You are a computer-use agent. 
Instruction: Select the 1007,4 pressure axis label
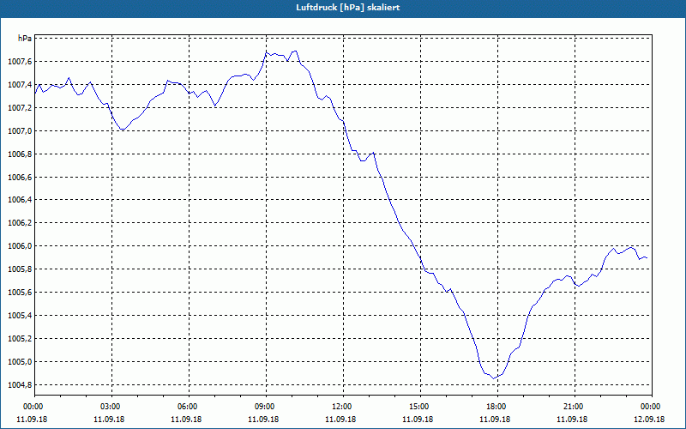pos(20,85)
